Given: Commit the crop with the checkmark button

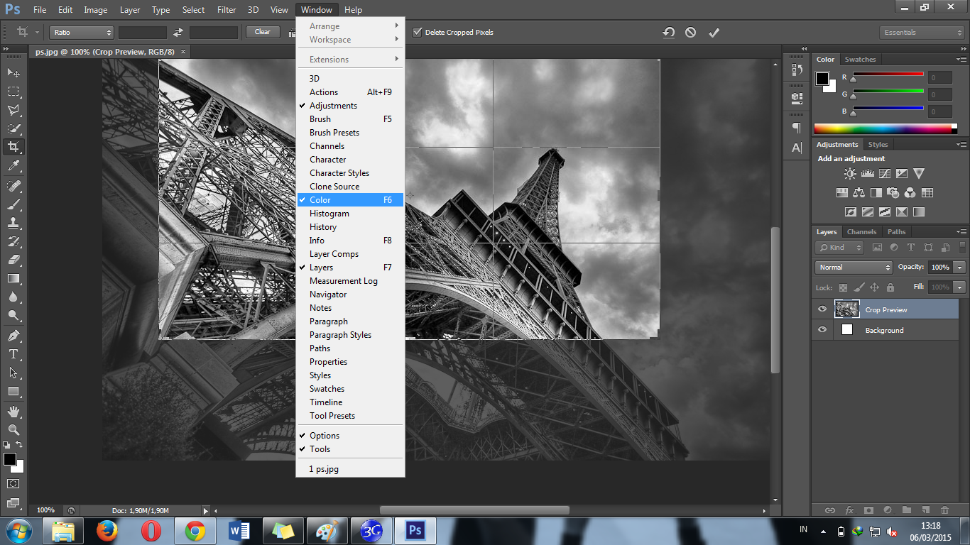Looking at the screenshot, I should tap(714, 32).
